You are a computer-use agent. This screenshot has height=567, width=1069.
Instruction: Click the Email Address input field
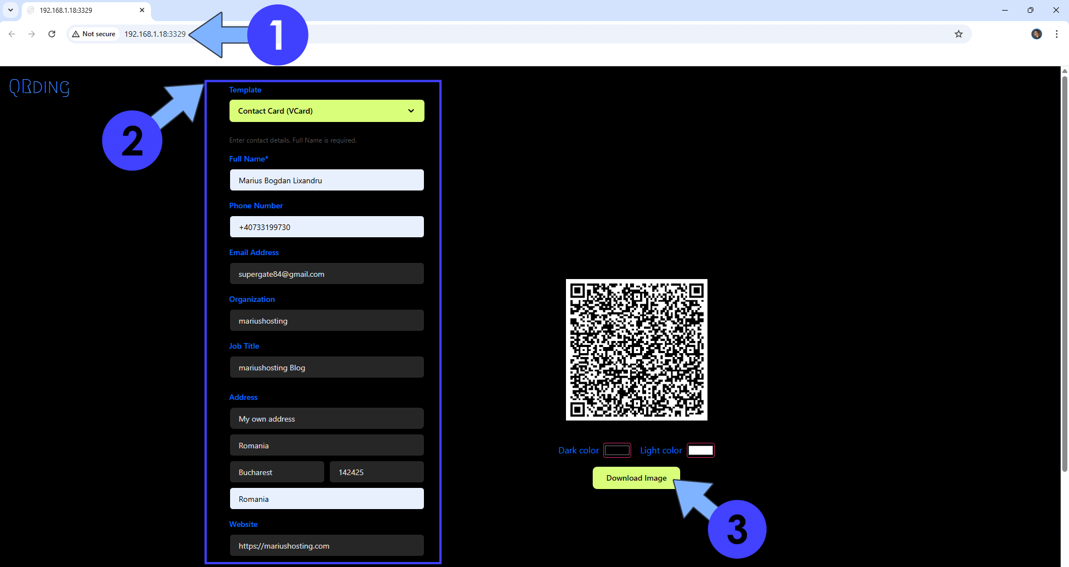[326, 273]
